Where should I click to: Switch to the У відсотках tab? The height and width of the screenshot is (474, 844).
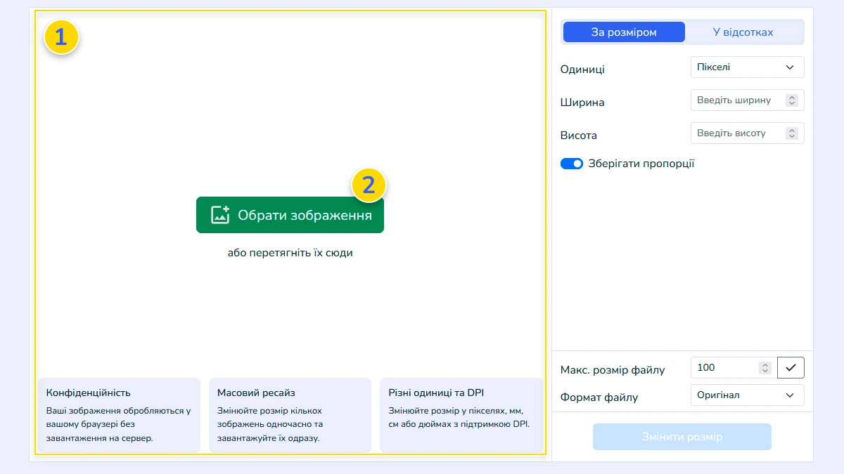pos(743,32)
